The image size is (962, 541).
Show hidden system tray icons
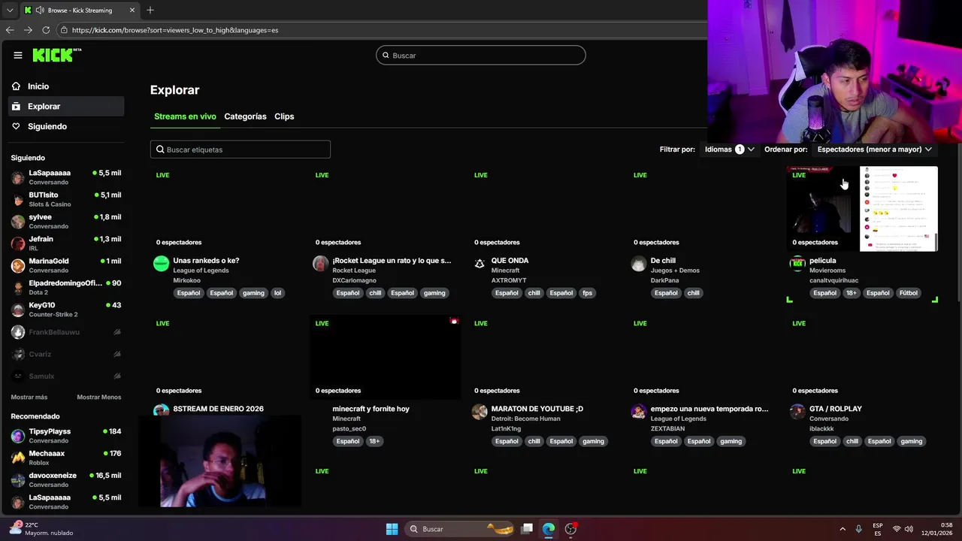pyautogui.click(x=843, y=529)
